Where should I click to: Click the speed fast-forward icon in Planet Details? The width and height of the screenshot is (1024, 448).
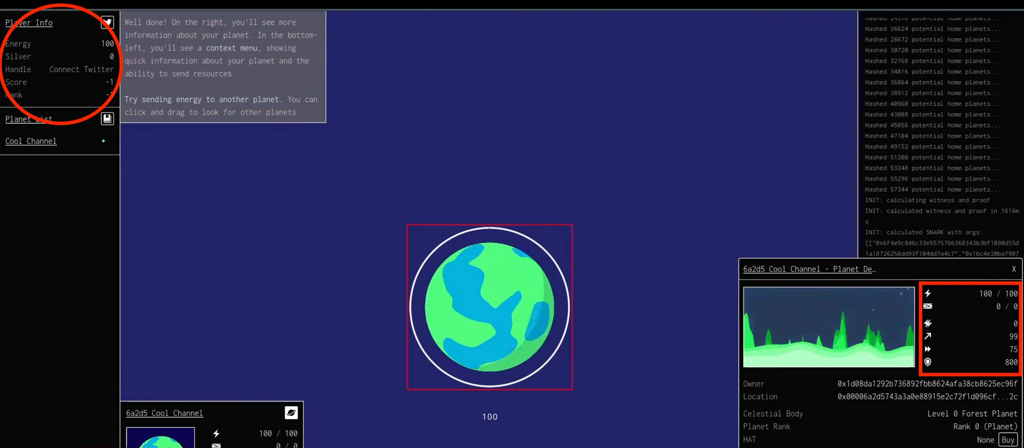point(928,349)
